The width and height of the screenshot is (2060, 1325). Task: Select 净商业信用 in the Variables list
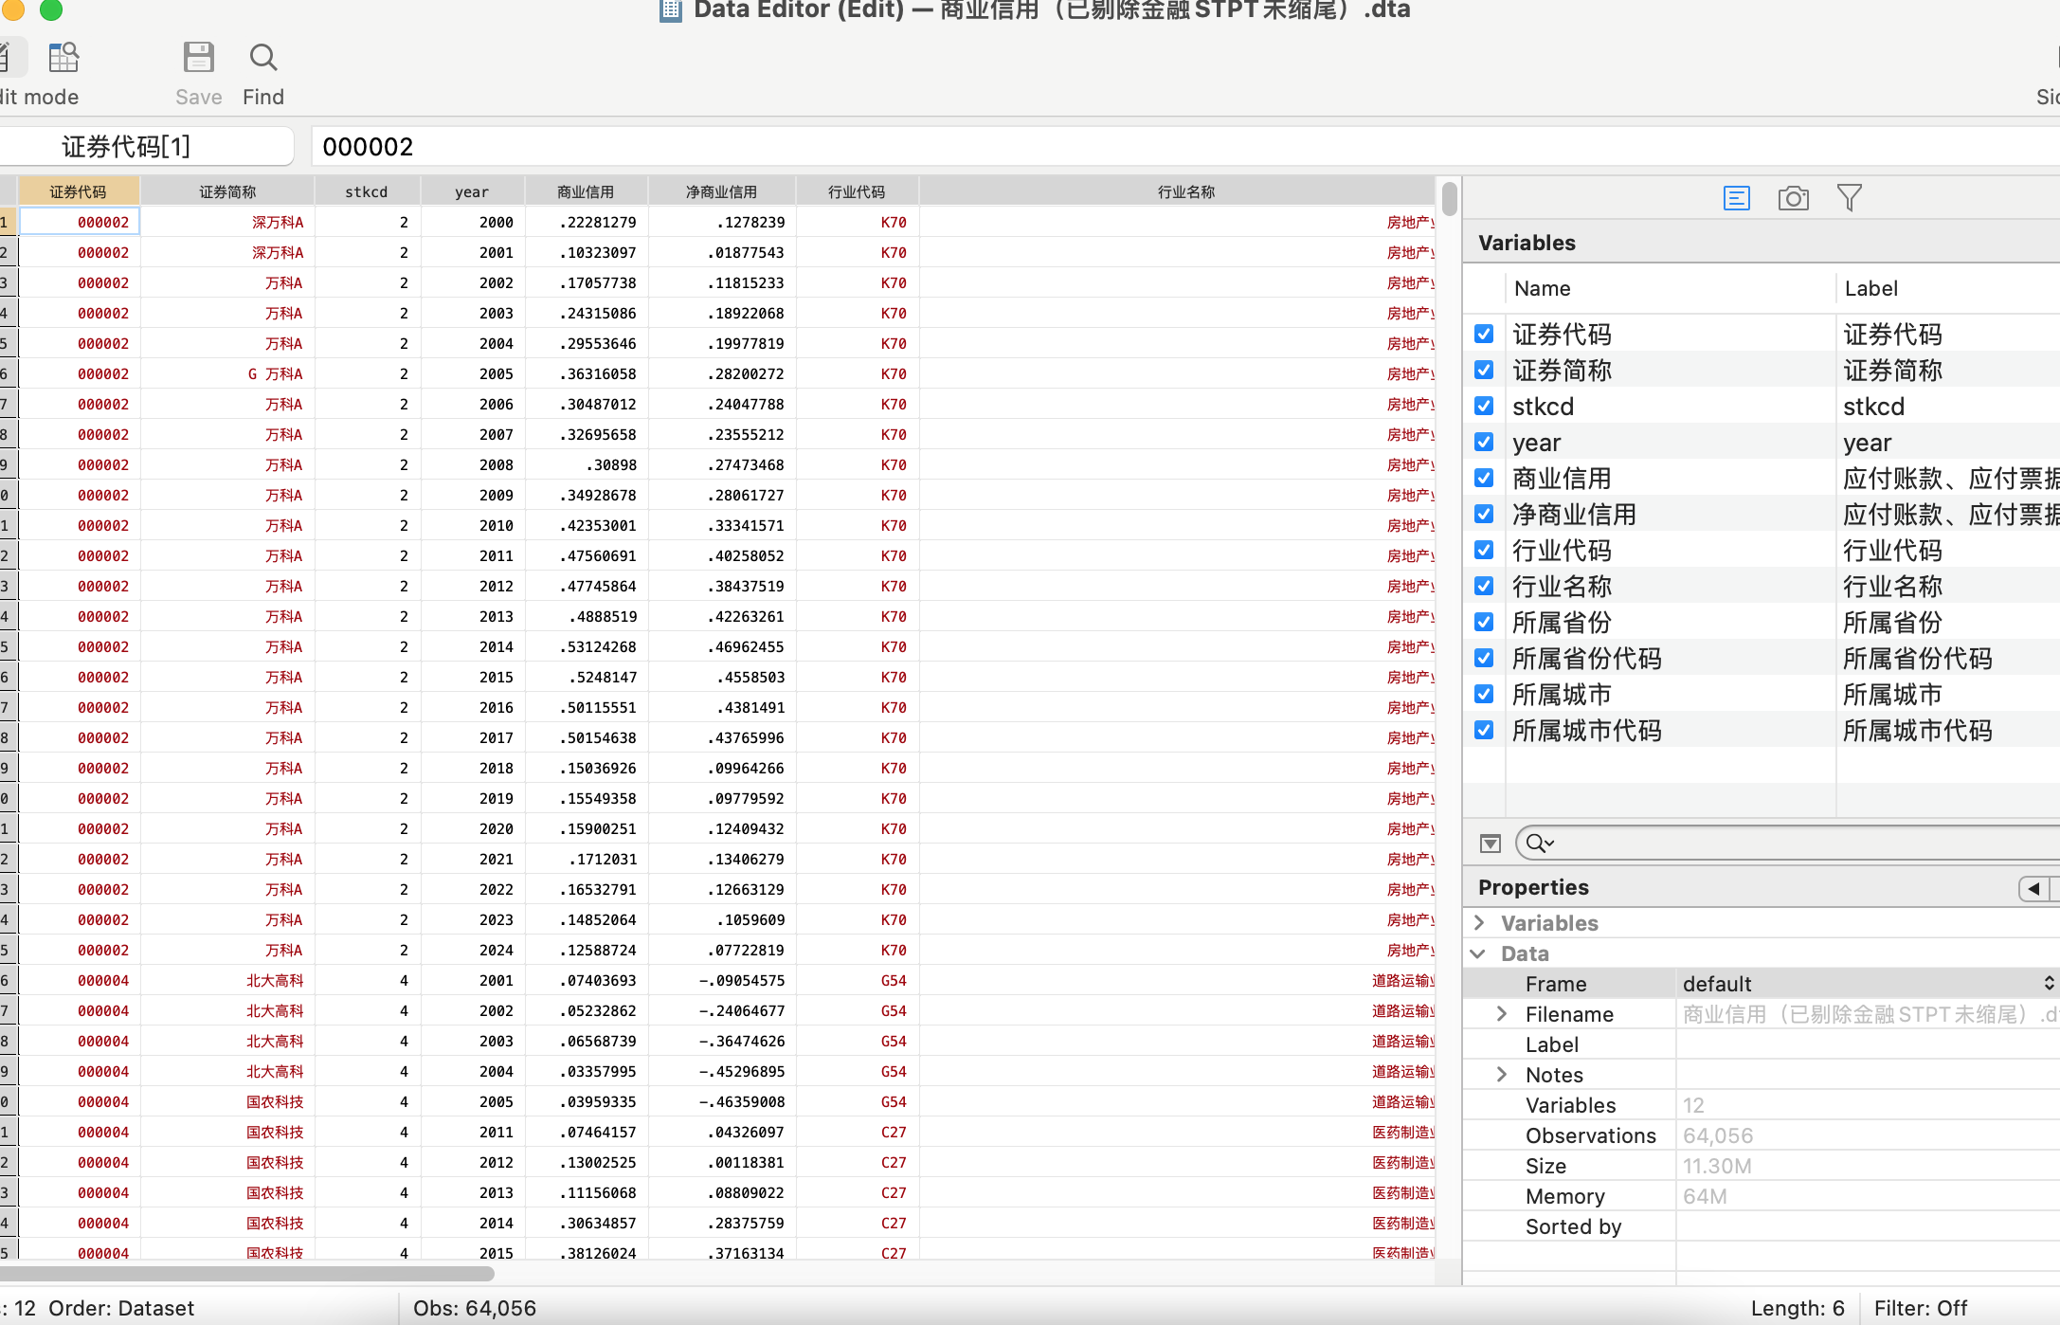tap(1574, 515)
